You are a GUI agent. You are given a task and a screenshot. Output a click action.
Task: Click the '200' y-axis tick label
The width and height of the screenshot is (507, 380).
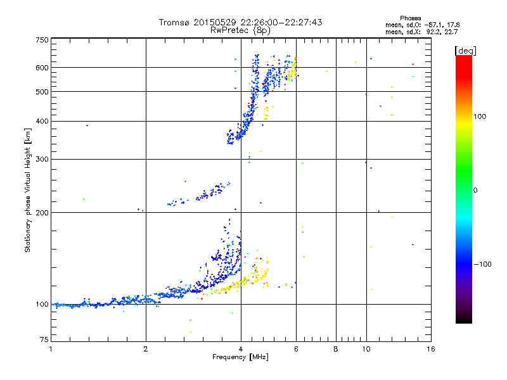point(42,213)
